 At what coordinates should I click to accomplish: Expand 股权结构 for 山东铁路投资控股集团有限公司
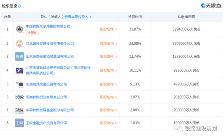point(108,57)
